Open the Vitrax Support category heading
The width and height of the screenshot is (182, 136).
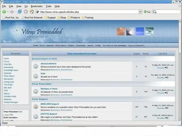tap(40, 99)
